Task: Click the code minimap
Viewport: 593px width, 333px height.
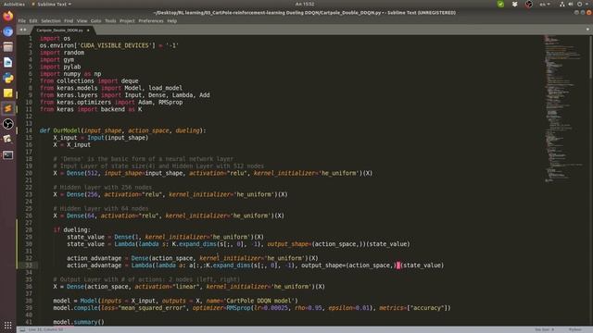Action: [x=564, y=109]
